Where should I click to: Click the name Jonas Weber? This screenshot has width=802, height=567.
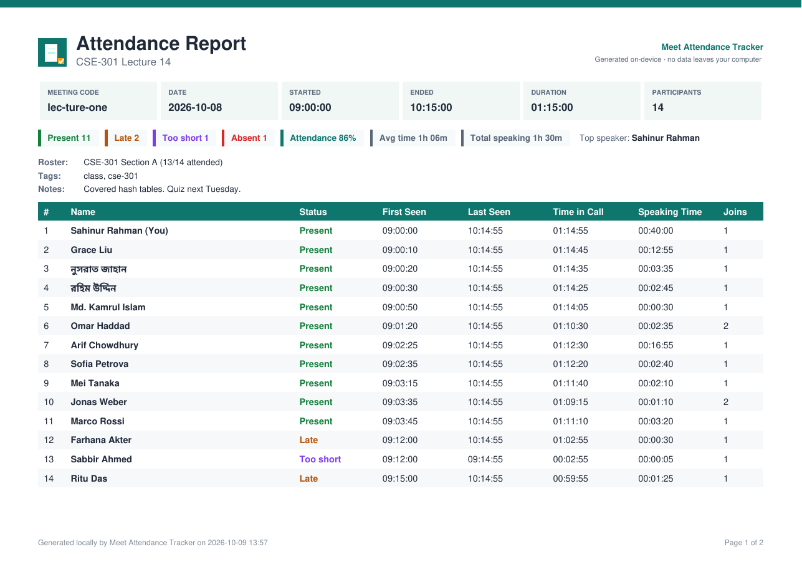[98, 402]
